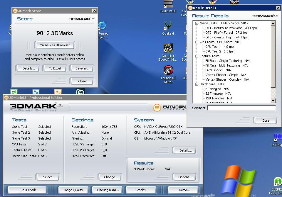
Task: Click in the Comment text field
Action: tap(241, 108)
